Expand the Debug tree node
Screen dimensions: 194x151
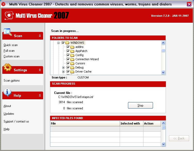(63, 67)
